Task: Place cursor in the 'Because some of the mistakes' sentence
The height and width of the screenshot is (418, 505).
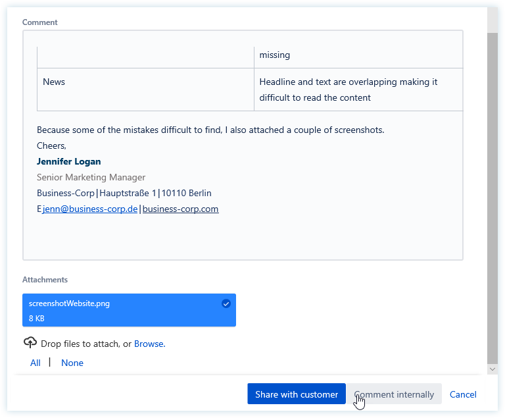Action: [210, 130]
